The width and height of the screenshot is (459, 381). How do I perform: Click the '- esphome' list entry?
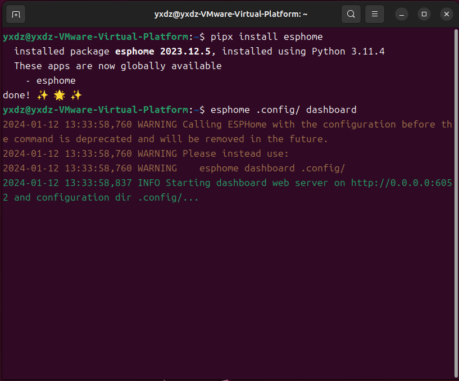51,80
